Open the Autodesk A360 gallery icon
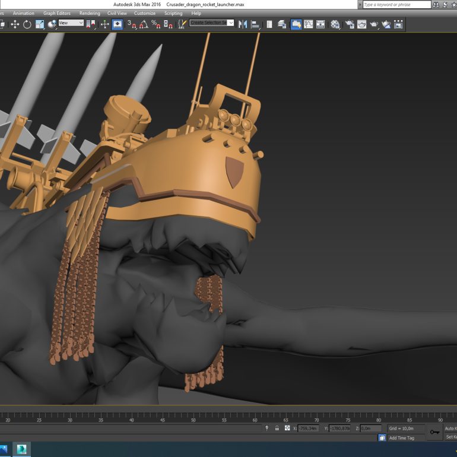The width and height of the screenshot is (457, 457). point(398,24)
